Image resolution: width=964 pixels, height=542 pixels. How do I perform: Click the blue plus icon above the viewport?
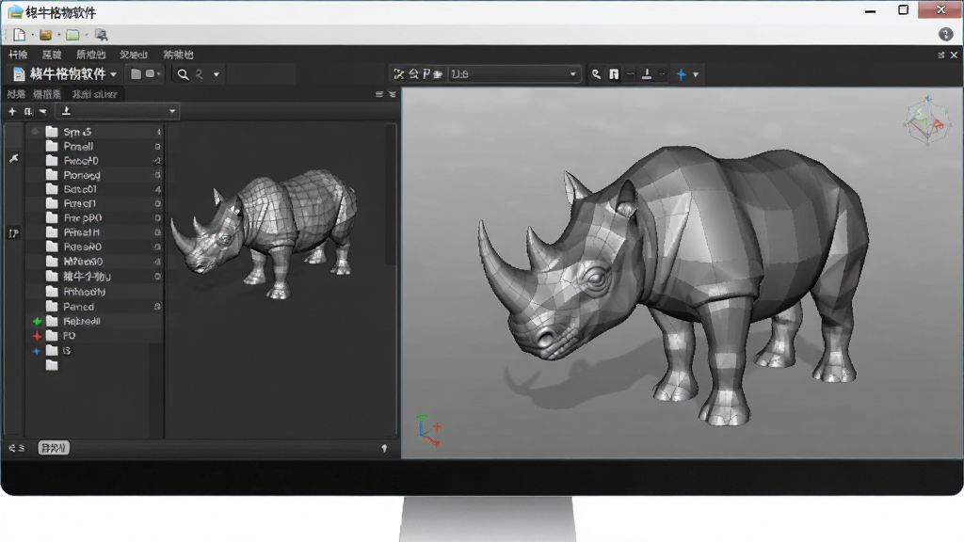[682, 74]
